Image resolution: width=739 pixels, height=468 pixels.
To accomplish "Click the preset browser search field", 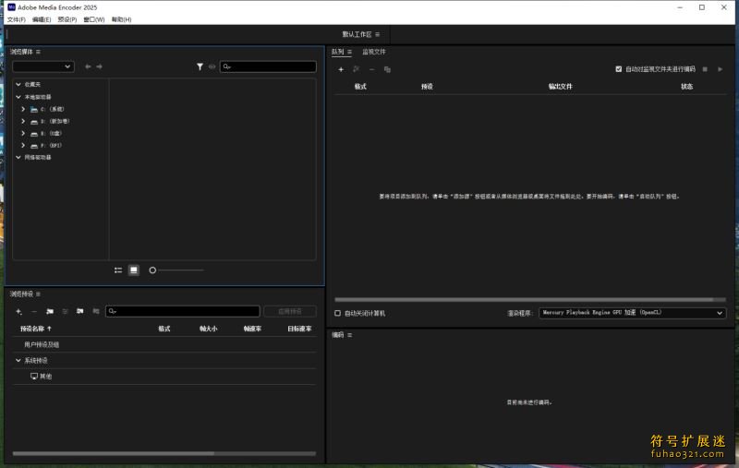I will pyautogui.click(x=182, y=311).
